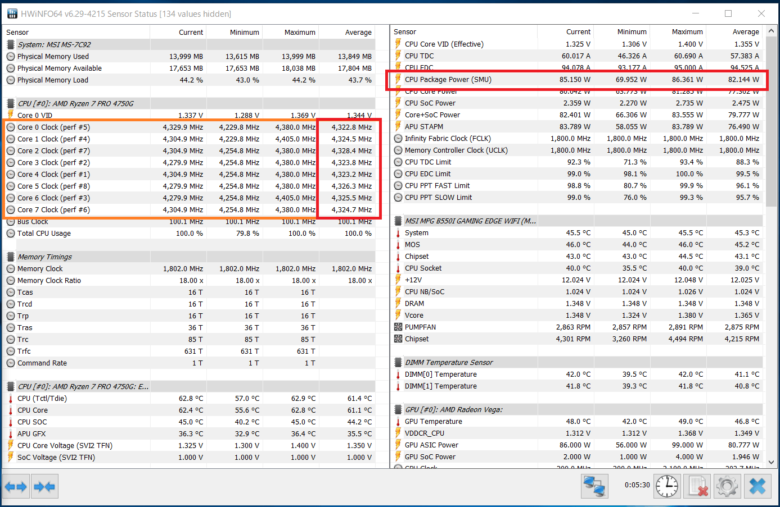Screen dimensions: 780x507
Task: Click the thermometer icon beside DIMM[0] Temperature
Action: tap(398, 374)
